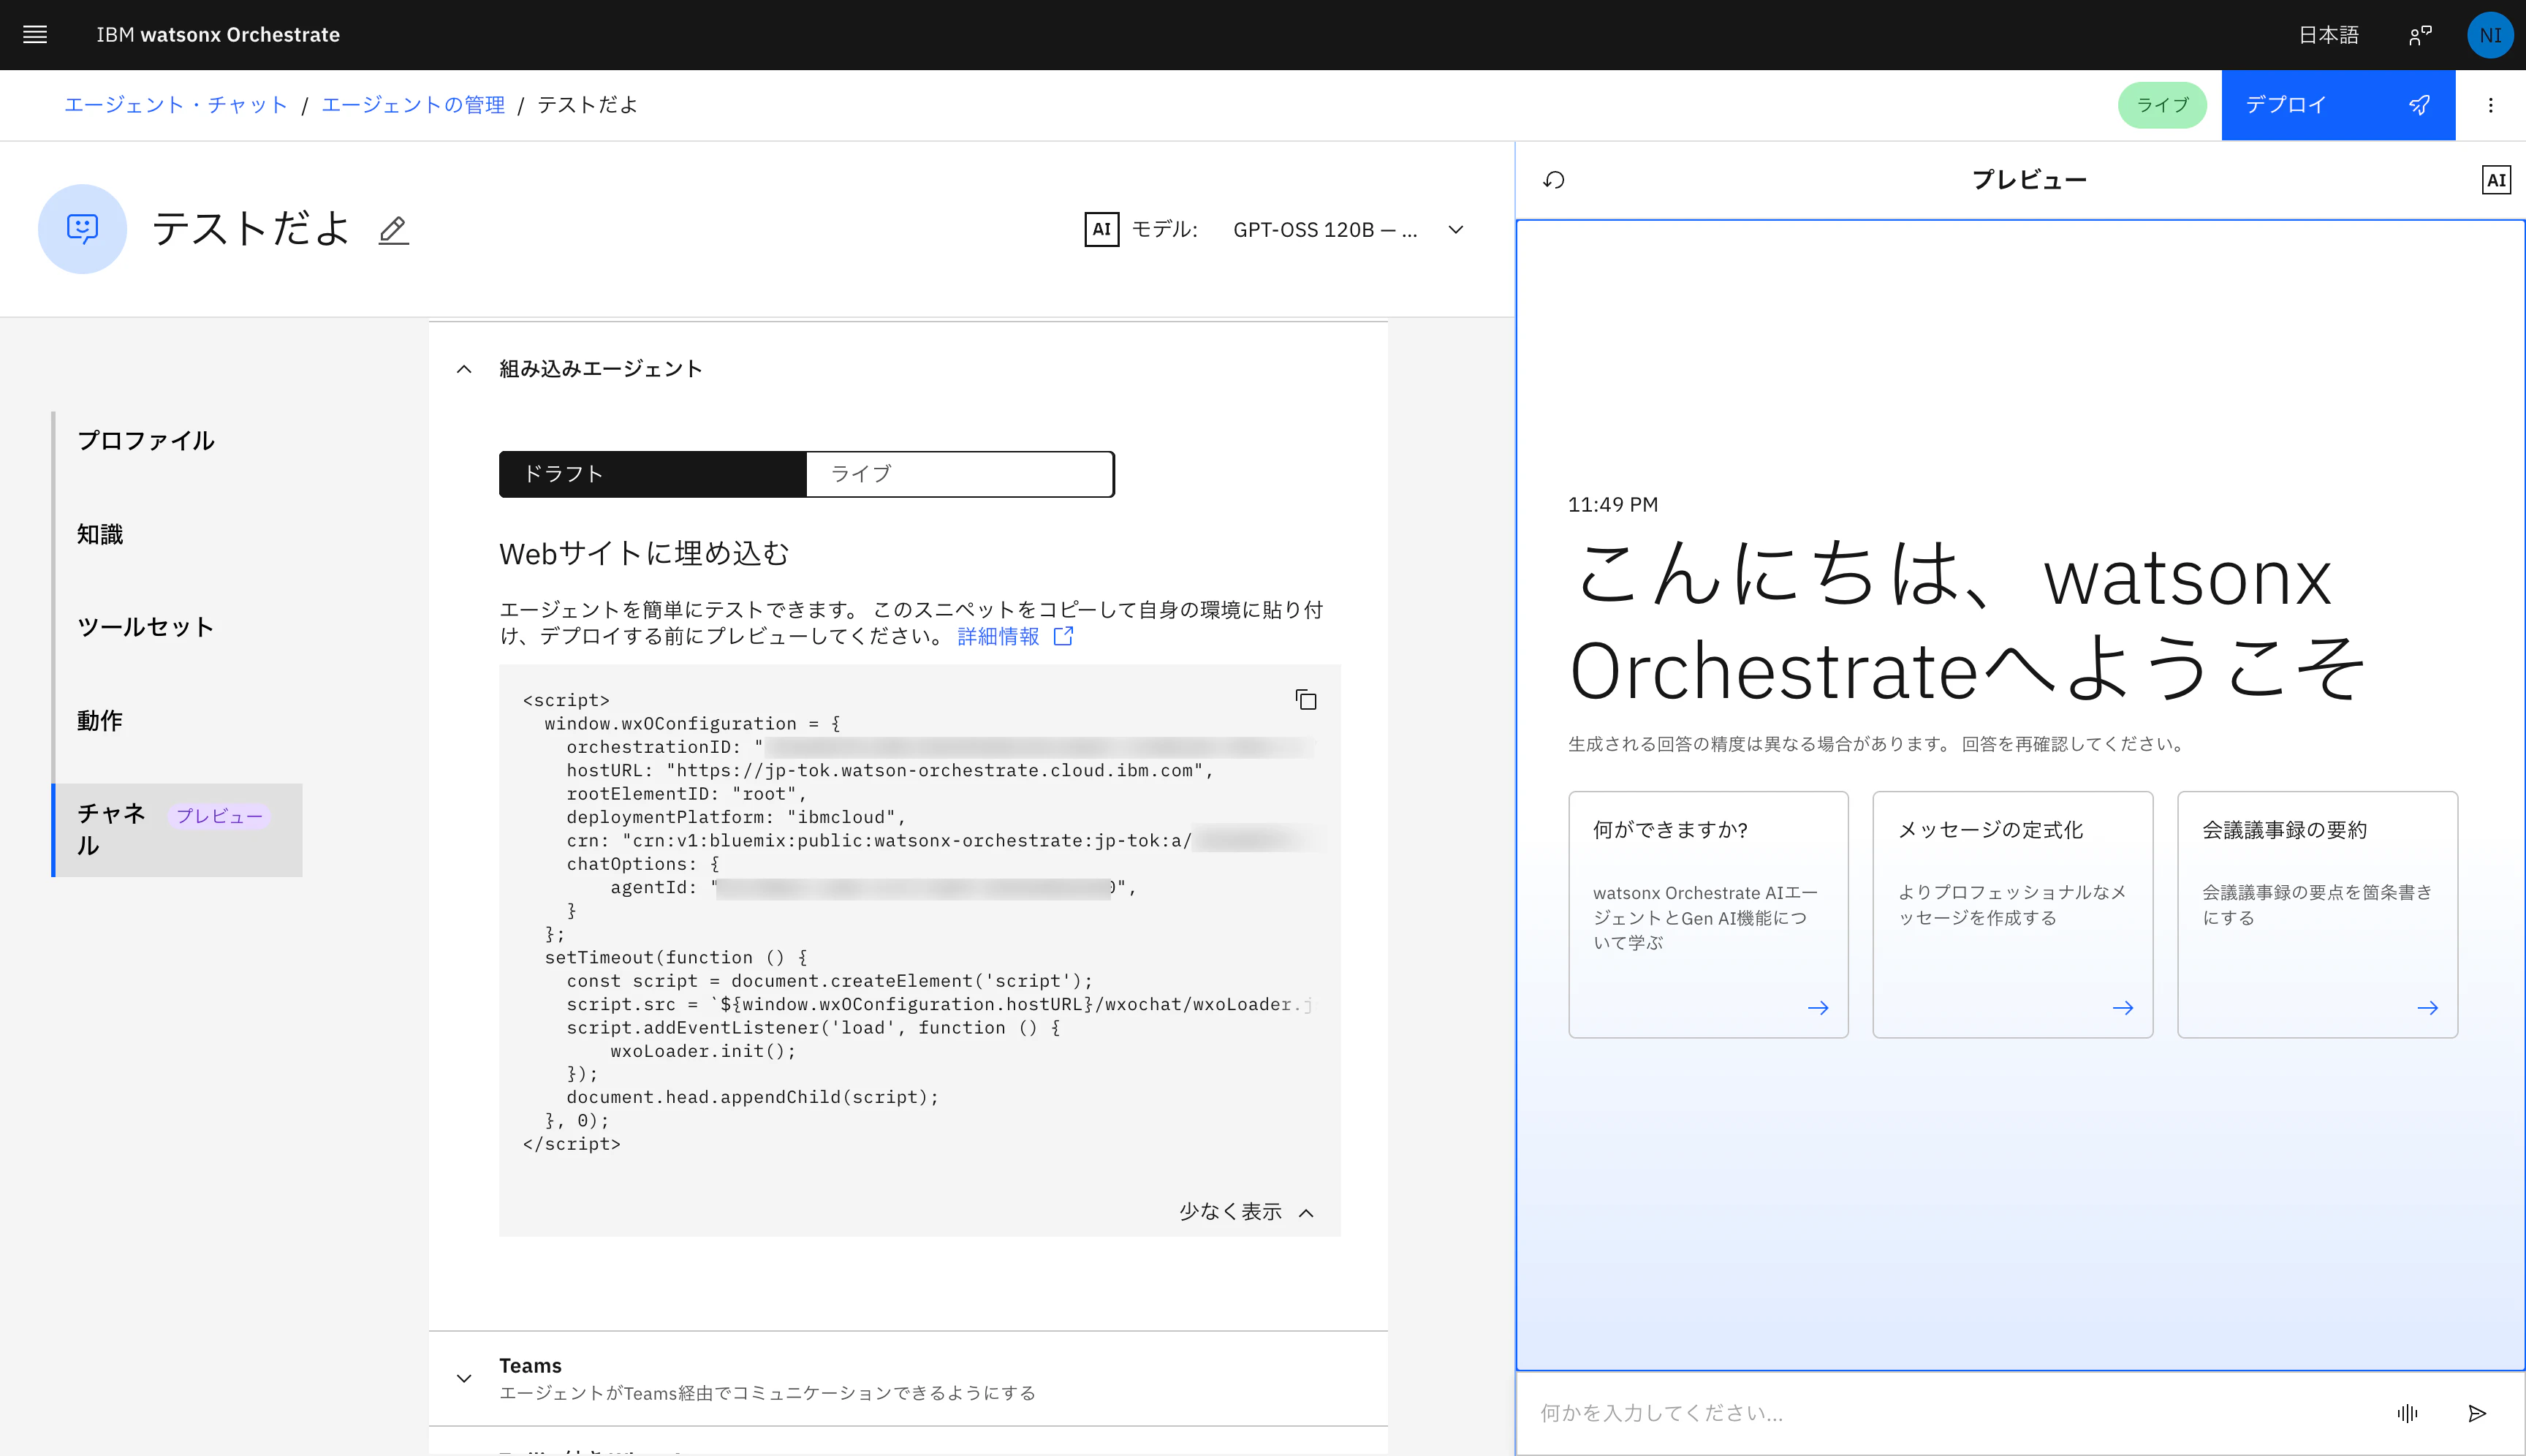Click the Webサイトに埋め込む heading
The image size is (2526, 1456).
(x=644, y=554)
